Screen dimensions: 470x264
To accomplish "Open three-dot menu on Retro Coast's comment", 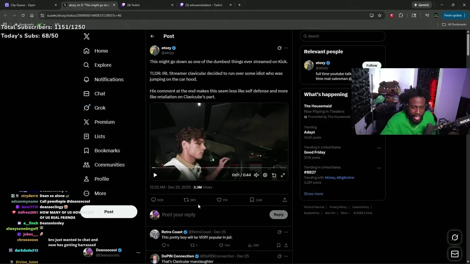I will tap(286, 232).
